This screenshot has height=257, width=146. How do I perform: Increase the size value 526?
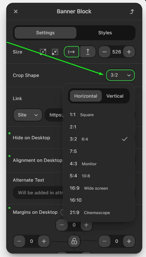click(129, 52)
